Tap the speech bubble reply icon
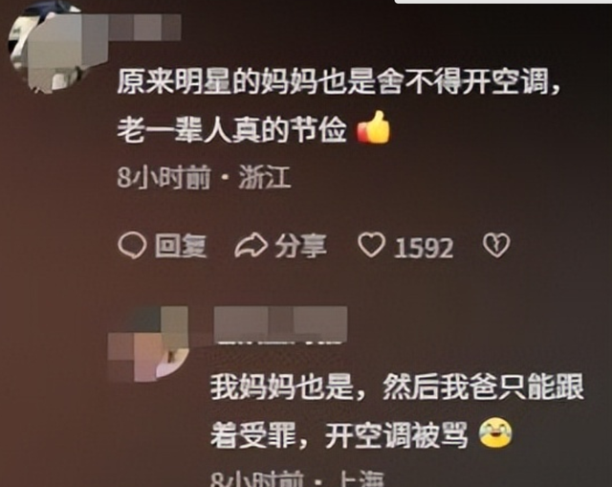 (x=132, y=246)
